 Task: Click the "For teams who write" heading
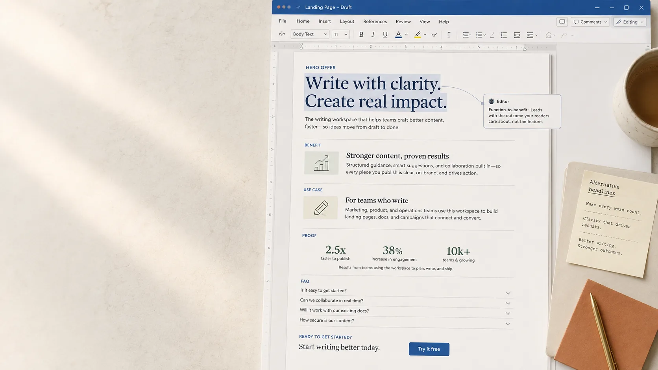tap(377, 201)
